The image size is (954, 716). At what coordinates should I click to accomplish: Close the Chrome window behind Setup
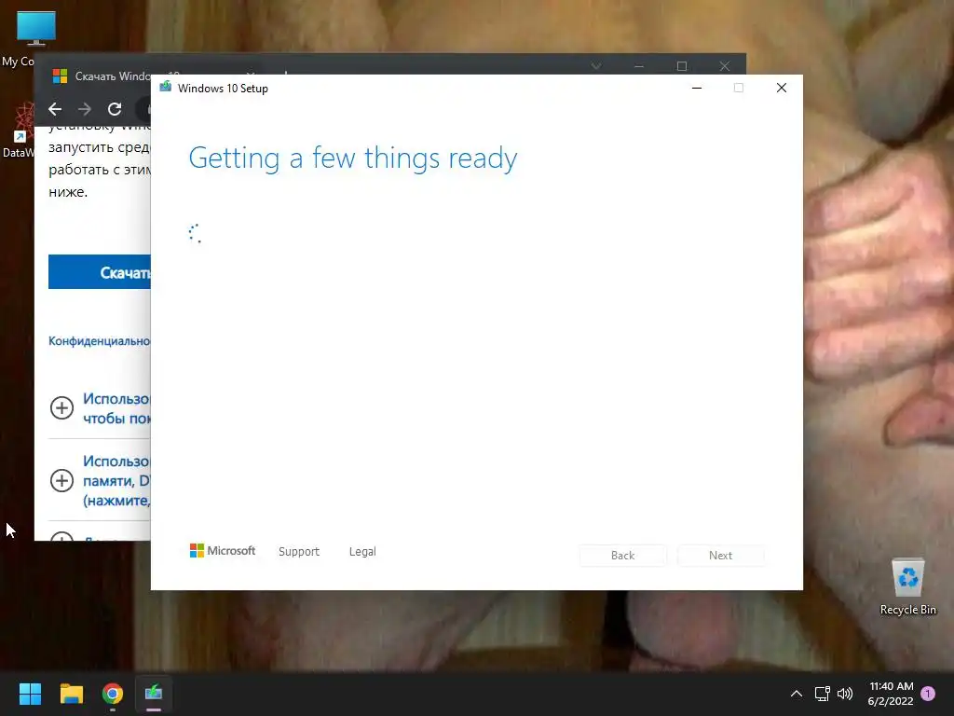724,66
